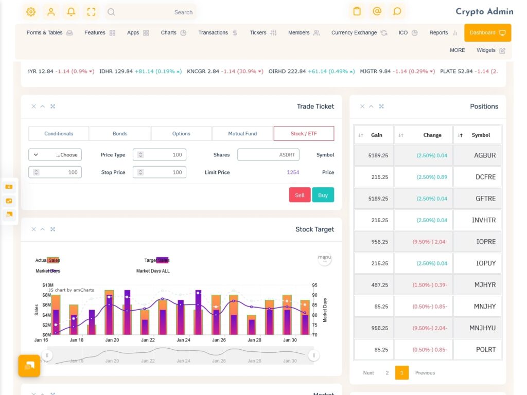Click the Sell button

click(300, 195)
